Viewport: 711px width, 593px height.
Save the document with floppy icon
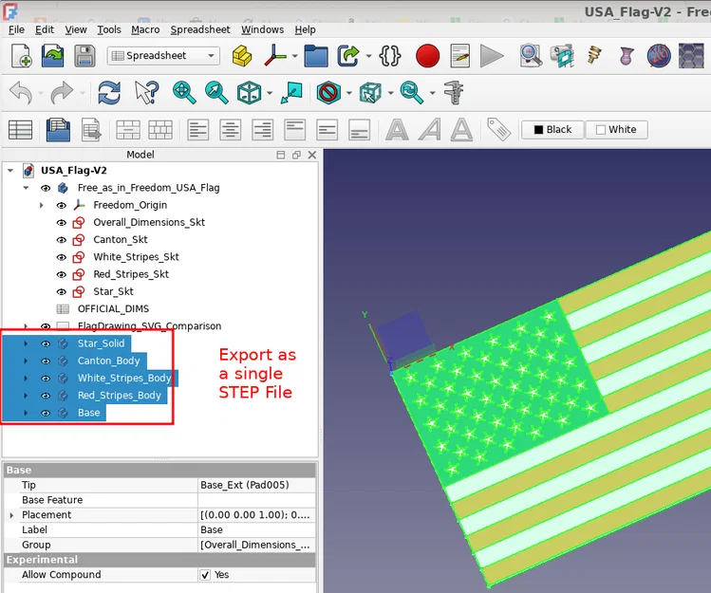pyautogui.click(x=84, y=56)
